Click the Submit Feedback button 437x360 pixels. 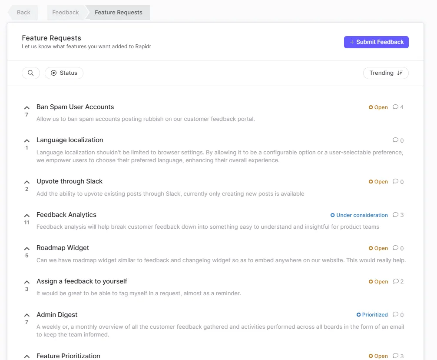(376, 42)
